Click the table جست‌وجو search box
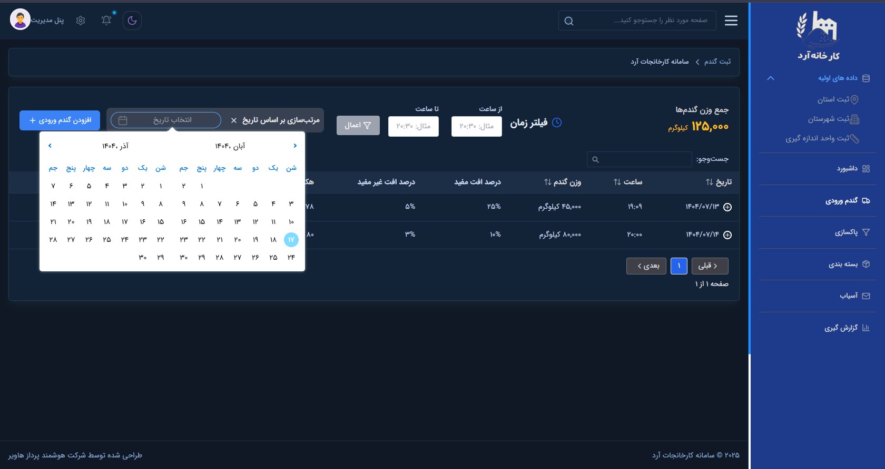The width and height of the screenshot is (885, 469). click(x=640, y=159)
